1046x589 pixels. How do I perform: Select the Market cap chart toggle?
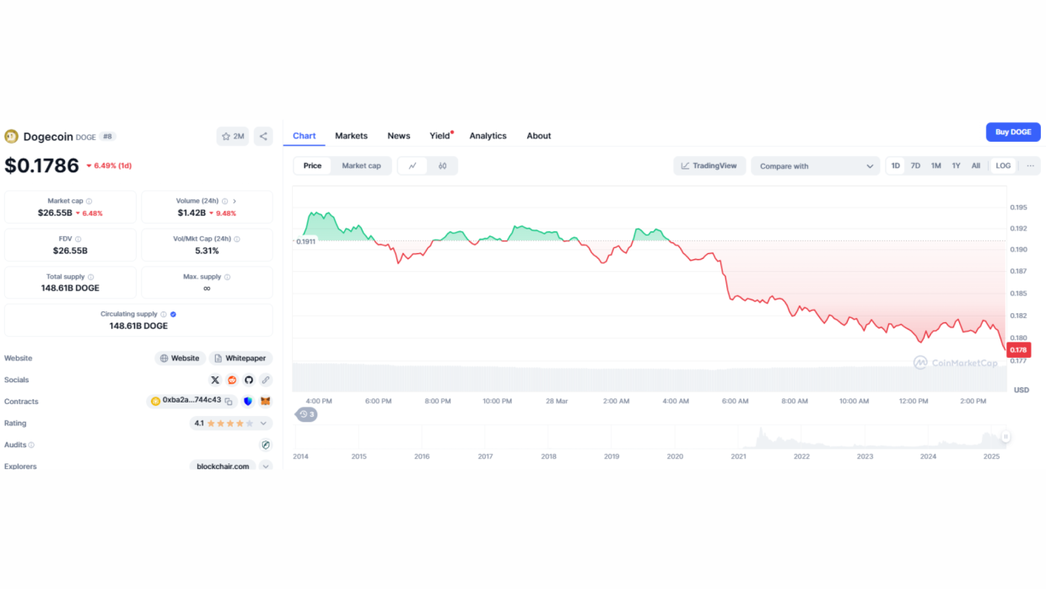pos(361,166)
